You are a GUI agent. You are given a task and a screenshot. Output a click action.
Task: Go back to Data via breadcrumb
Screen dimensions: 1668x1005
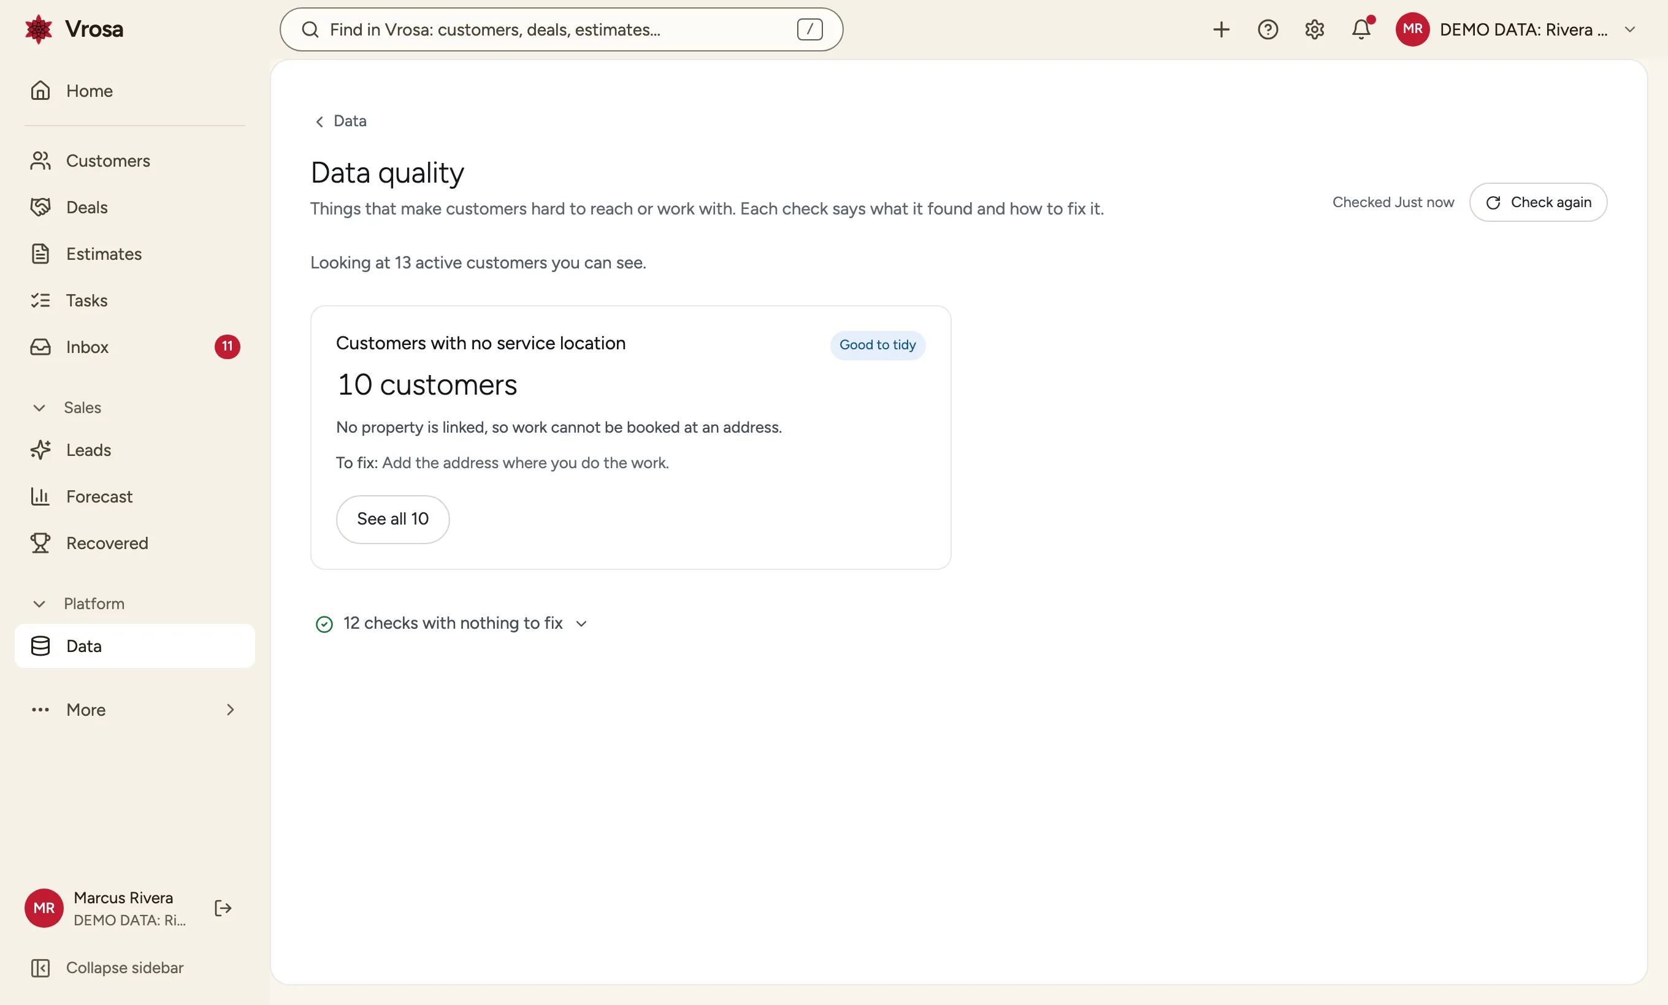tap(340, 121)
